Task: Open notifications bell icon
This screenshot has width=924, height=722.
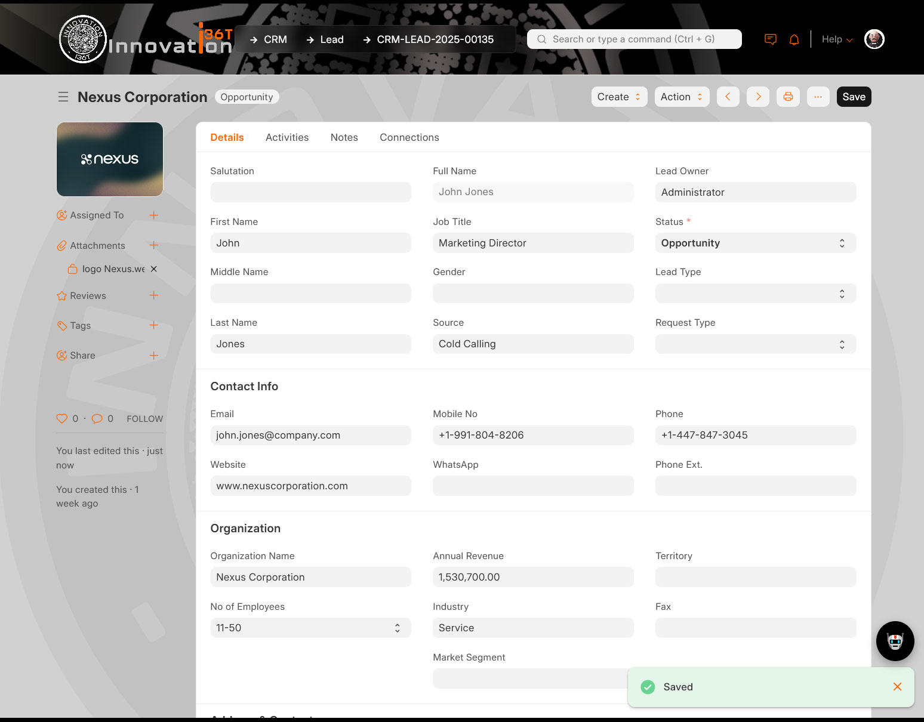Action: tap(794, 39)
